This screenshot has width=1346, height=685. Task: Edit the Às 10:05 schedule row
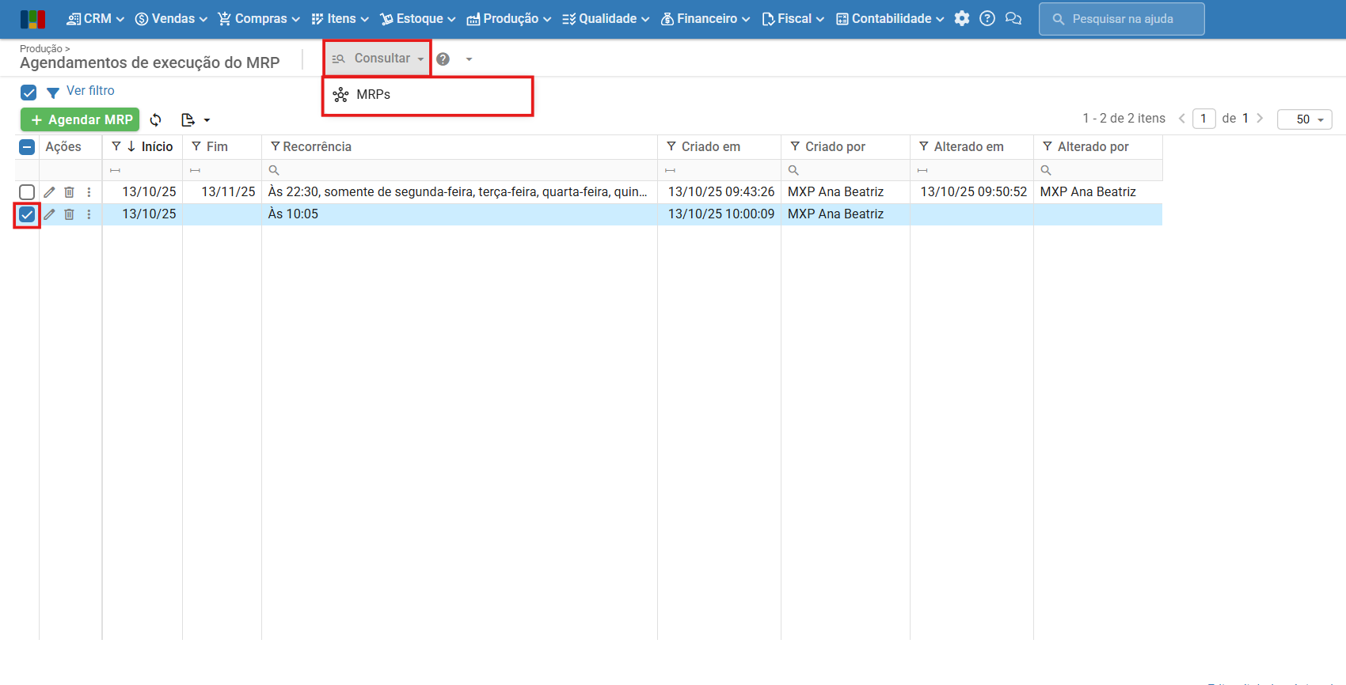pyautogui.click(x=49, y=214)
